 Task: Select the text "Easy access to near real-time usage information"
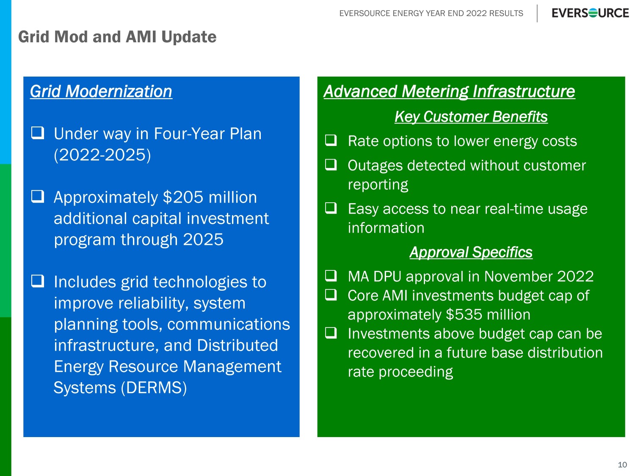[x=468, y=218]
